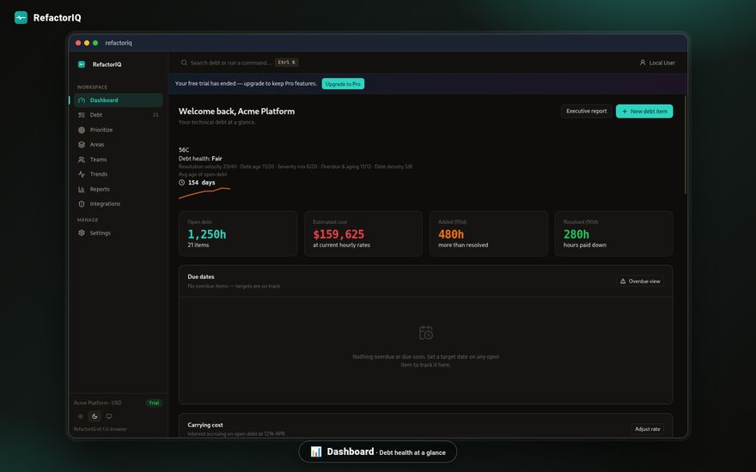Click 'Welcome back, Acme Platform' heading

[236, 112]
